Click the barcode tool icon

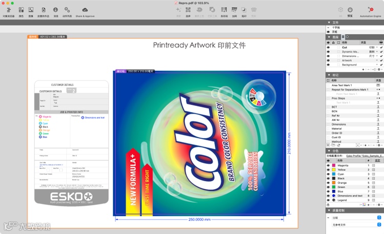pyautogui.click(x=224, y=10)
